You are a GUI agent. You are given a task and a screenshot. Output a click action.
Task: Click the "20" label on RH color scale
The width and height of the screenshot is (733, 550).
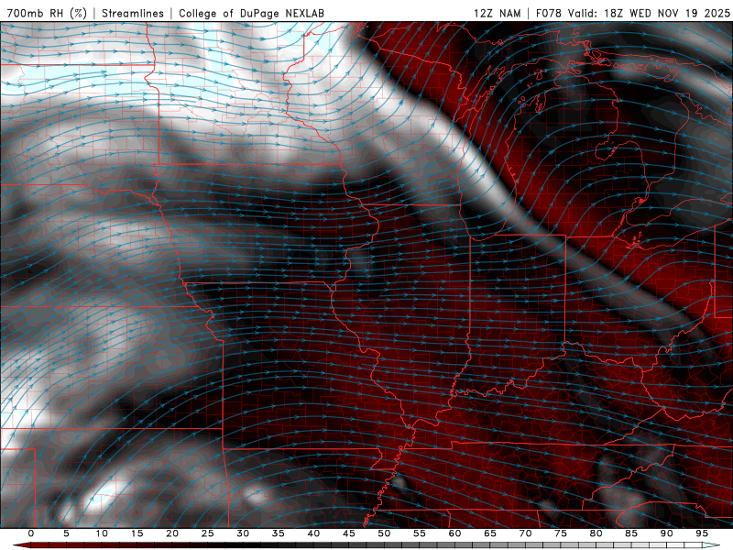pos(172,533)
